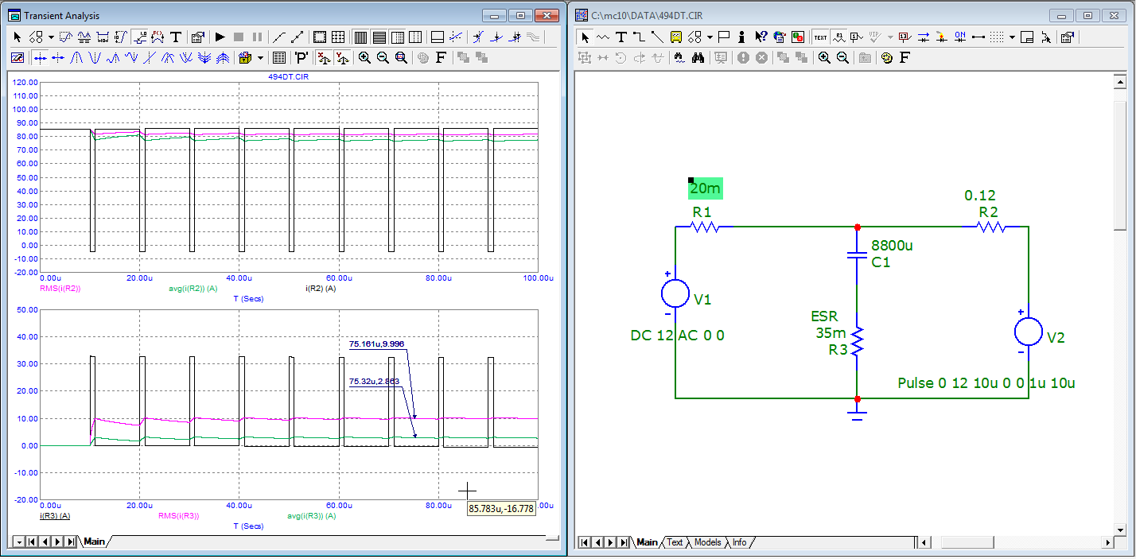The height and width of the screenshot is (559, 1136).
Task: Open the Help pointer icon
Action: coord(761,37)
